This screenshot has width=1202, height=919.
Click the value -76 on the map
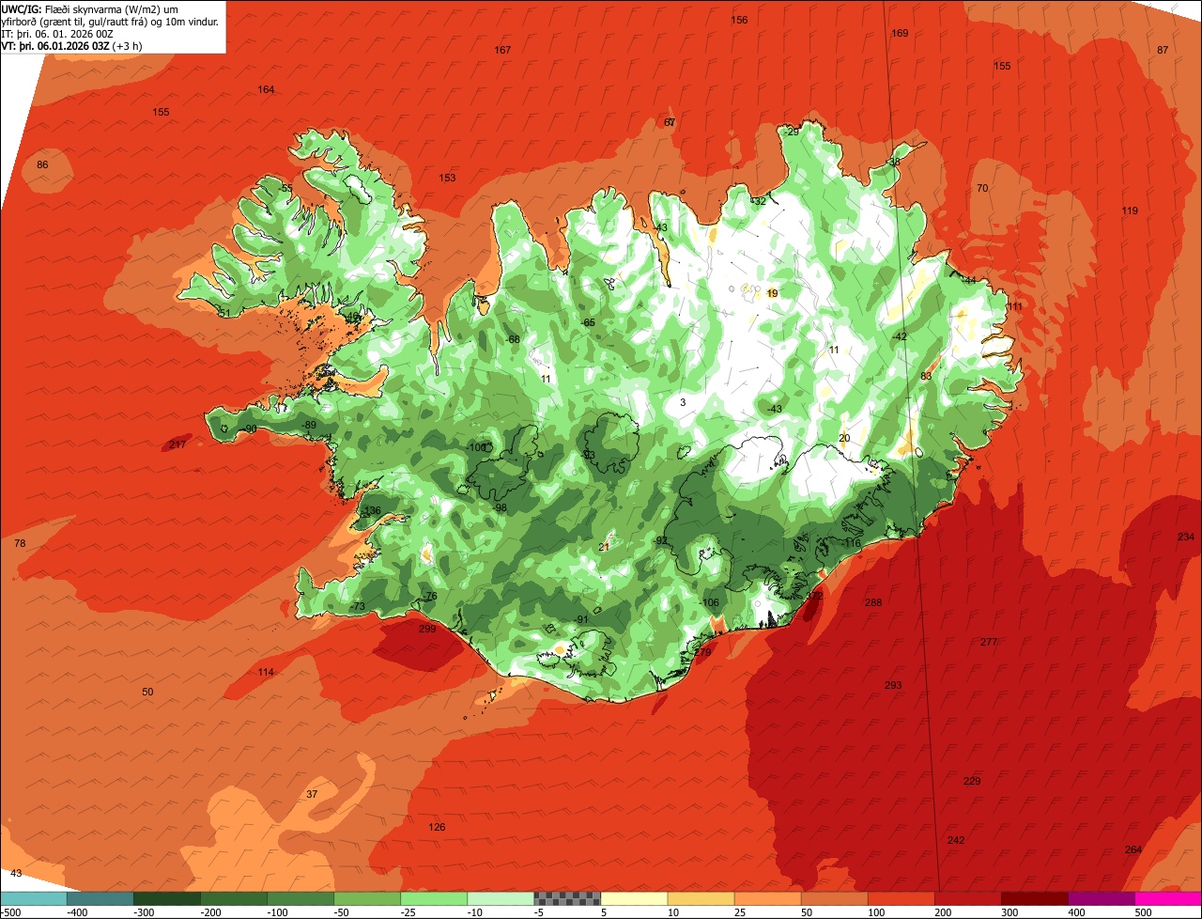(429, 596)
